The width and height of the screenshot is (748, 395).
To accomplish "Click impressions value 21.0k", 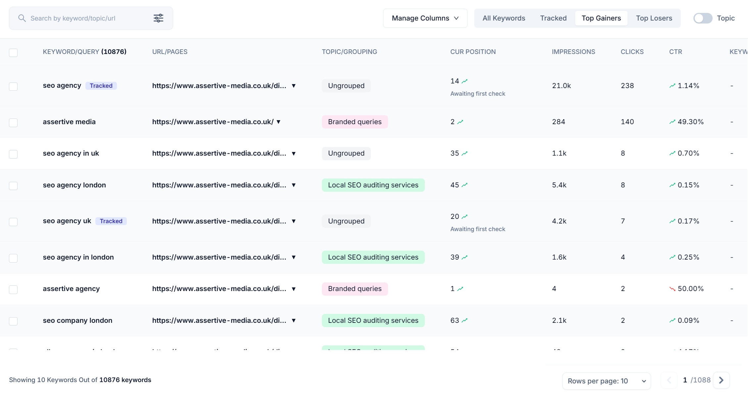I will coord(561,86).
